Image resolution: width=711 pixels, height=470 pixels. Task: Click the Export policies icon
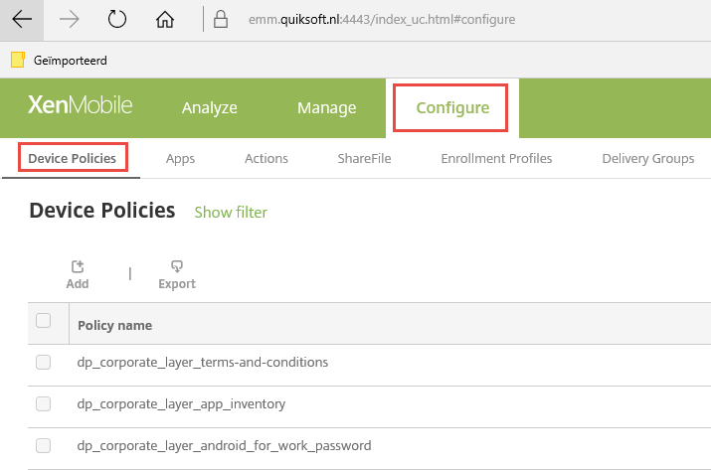[x=177, y=266]
